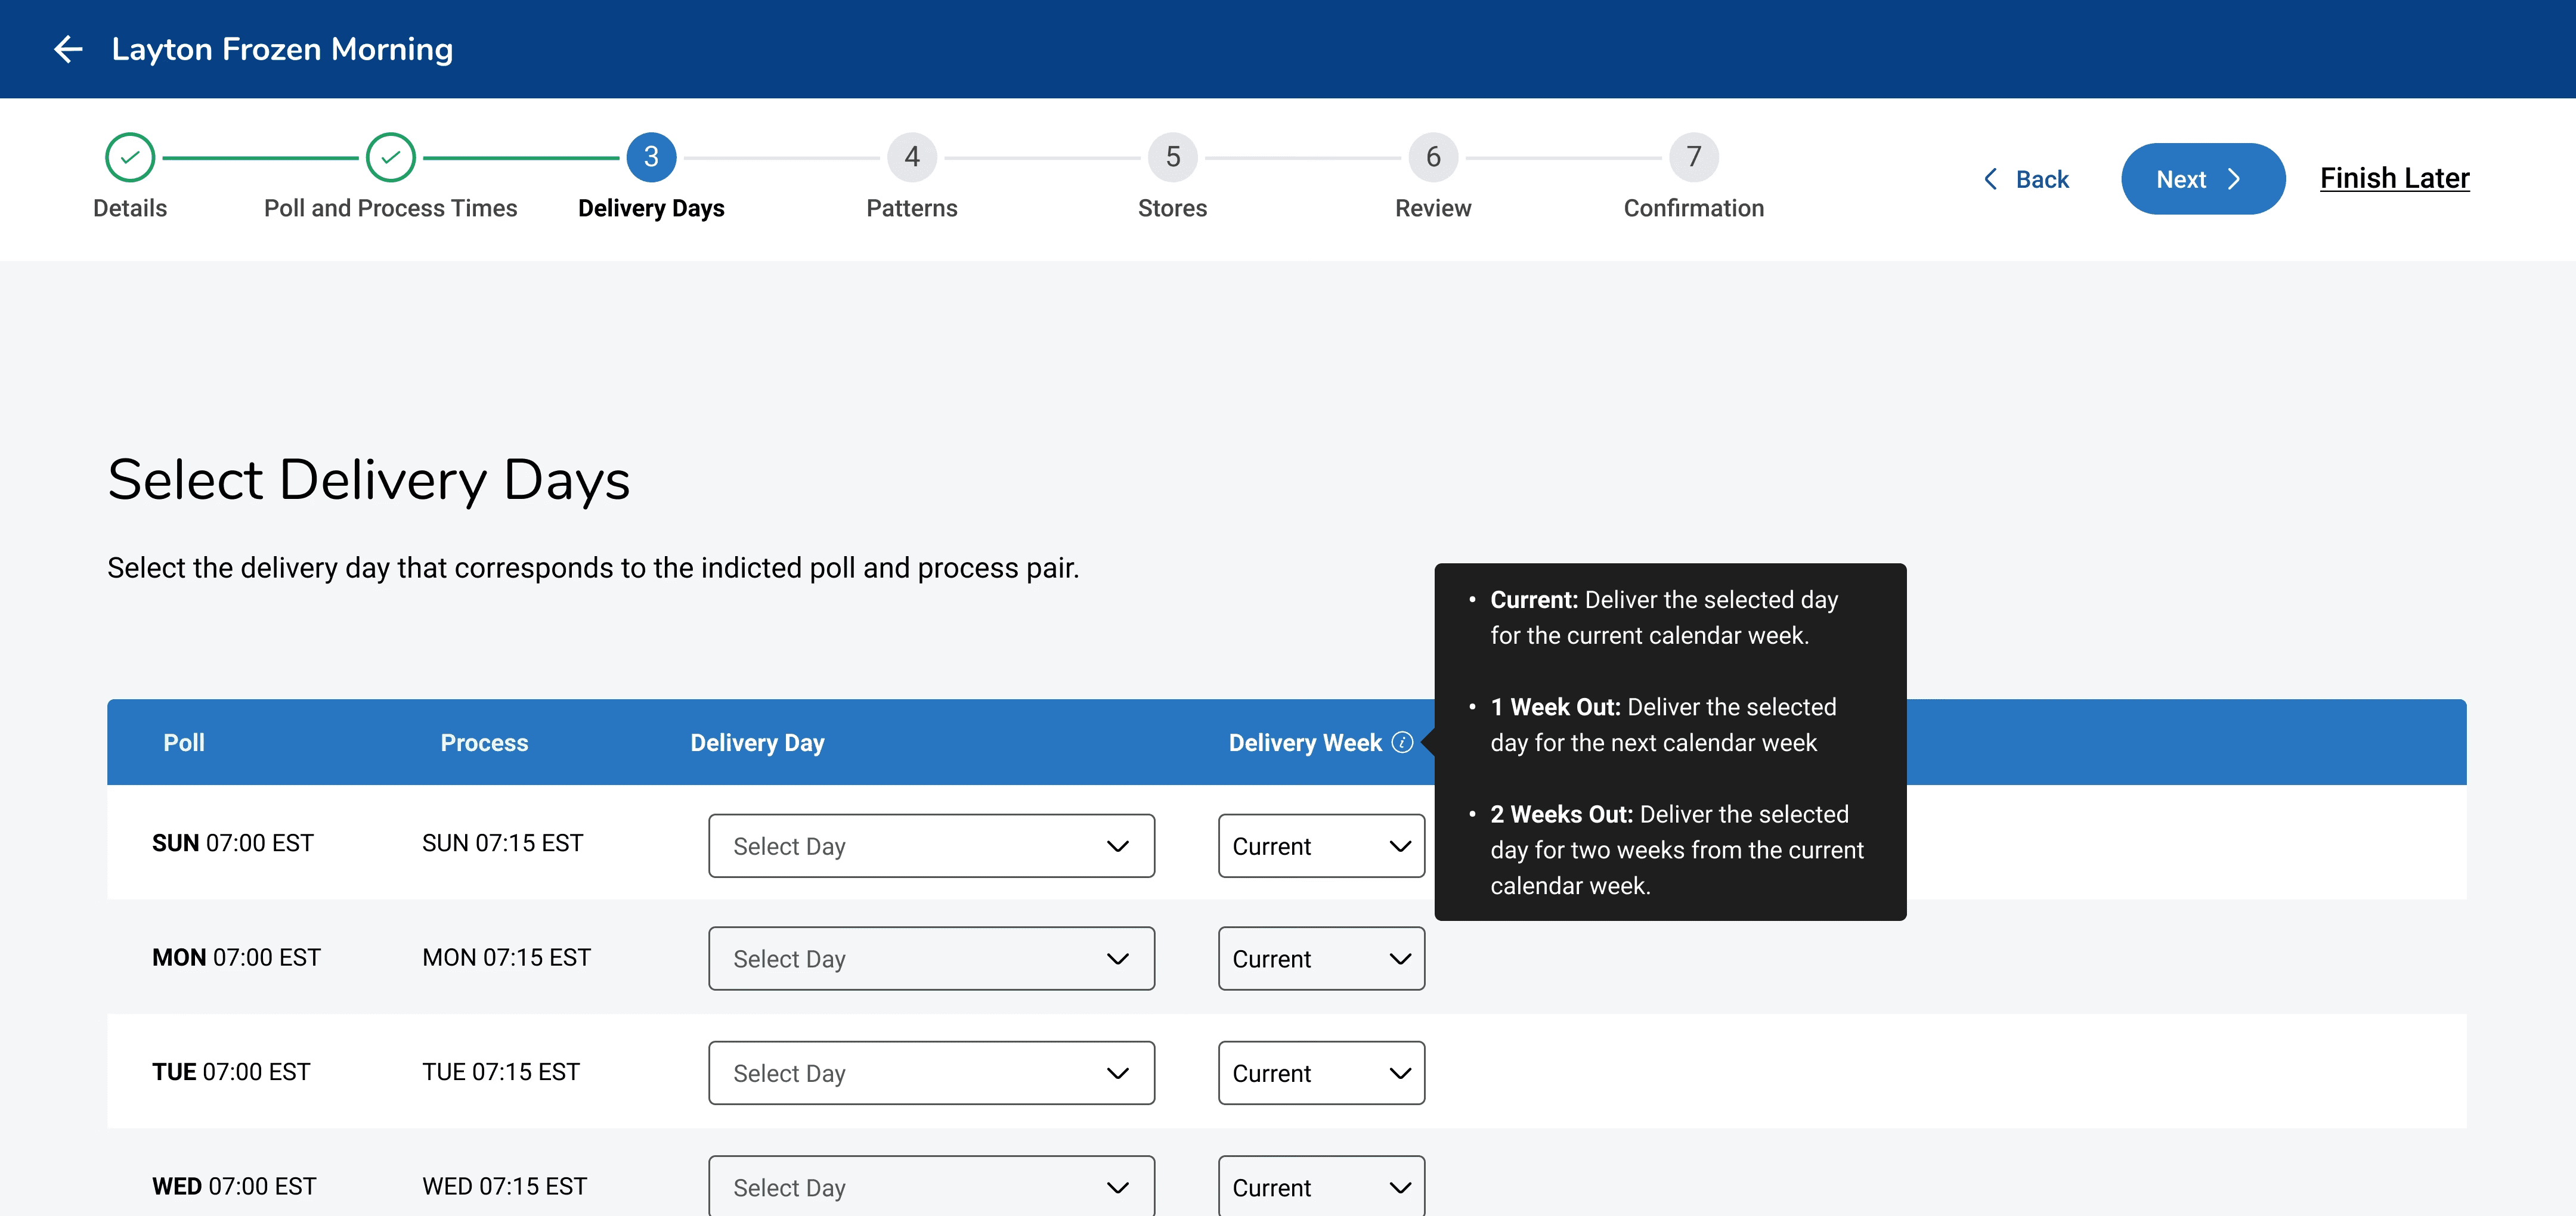Click step 3 Delivery Days circle
This screenshot has height=1216, width=2576.
coord(651,157)
